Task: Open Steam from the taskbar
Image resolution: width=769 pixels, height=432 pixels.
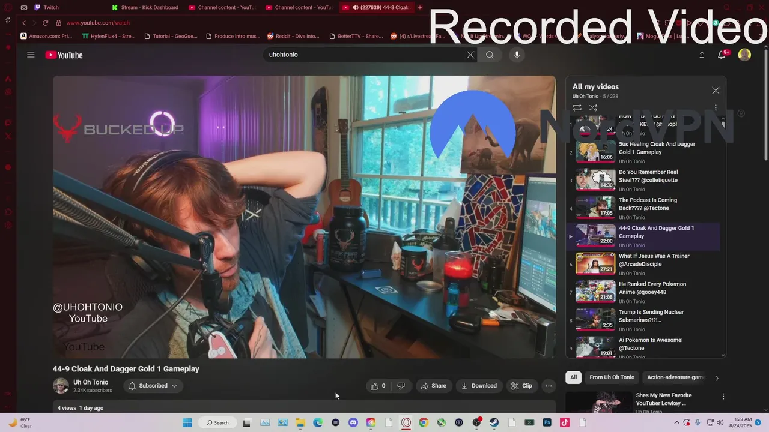Action: [494, 422]
